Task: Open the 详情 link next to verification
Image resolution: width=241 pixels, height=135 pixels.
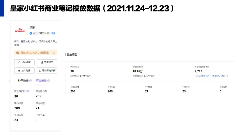Action: click(53, 33)
